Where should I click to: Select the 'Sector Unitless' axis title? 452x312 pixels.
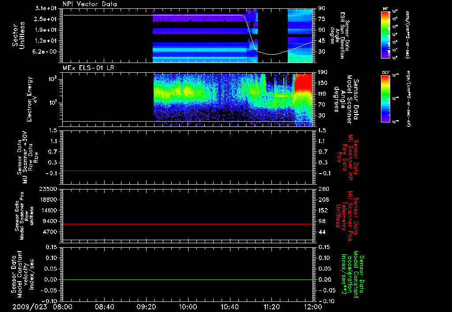click(x=19, y=35)
